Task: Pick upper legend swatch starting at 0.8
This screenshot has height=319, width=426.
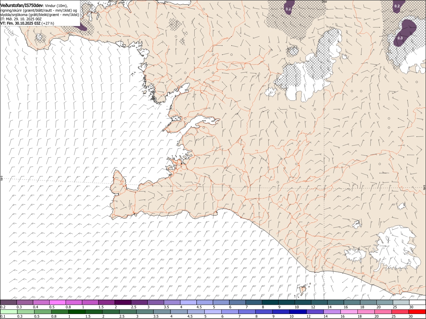Action: pos(74,302)
